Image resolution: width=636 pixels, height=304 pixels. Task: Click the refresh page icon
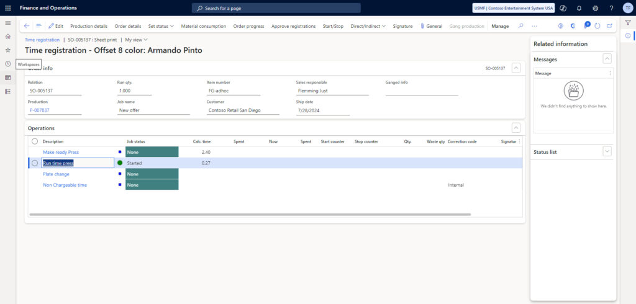tap(597, 26)
